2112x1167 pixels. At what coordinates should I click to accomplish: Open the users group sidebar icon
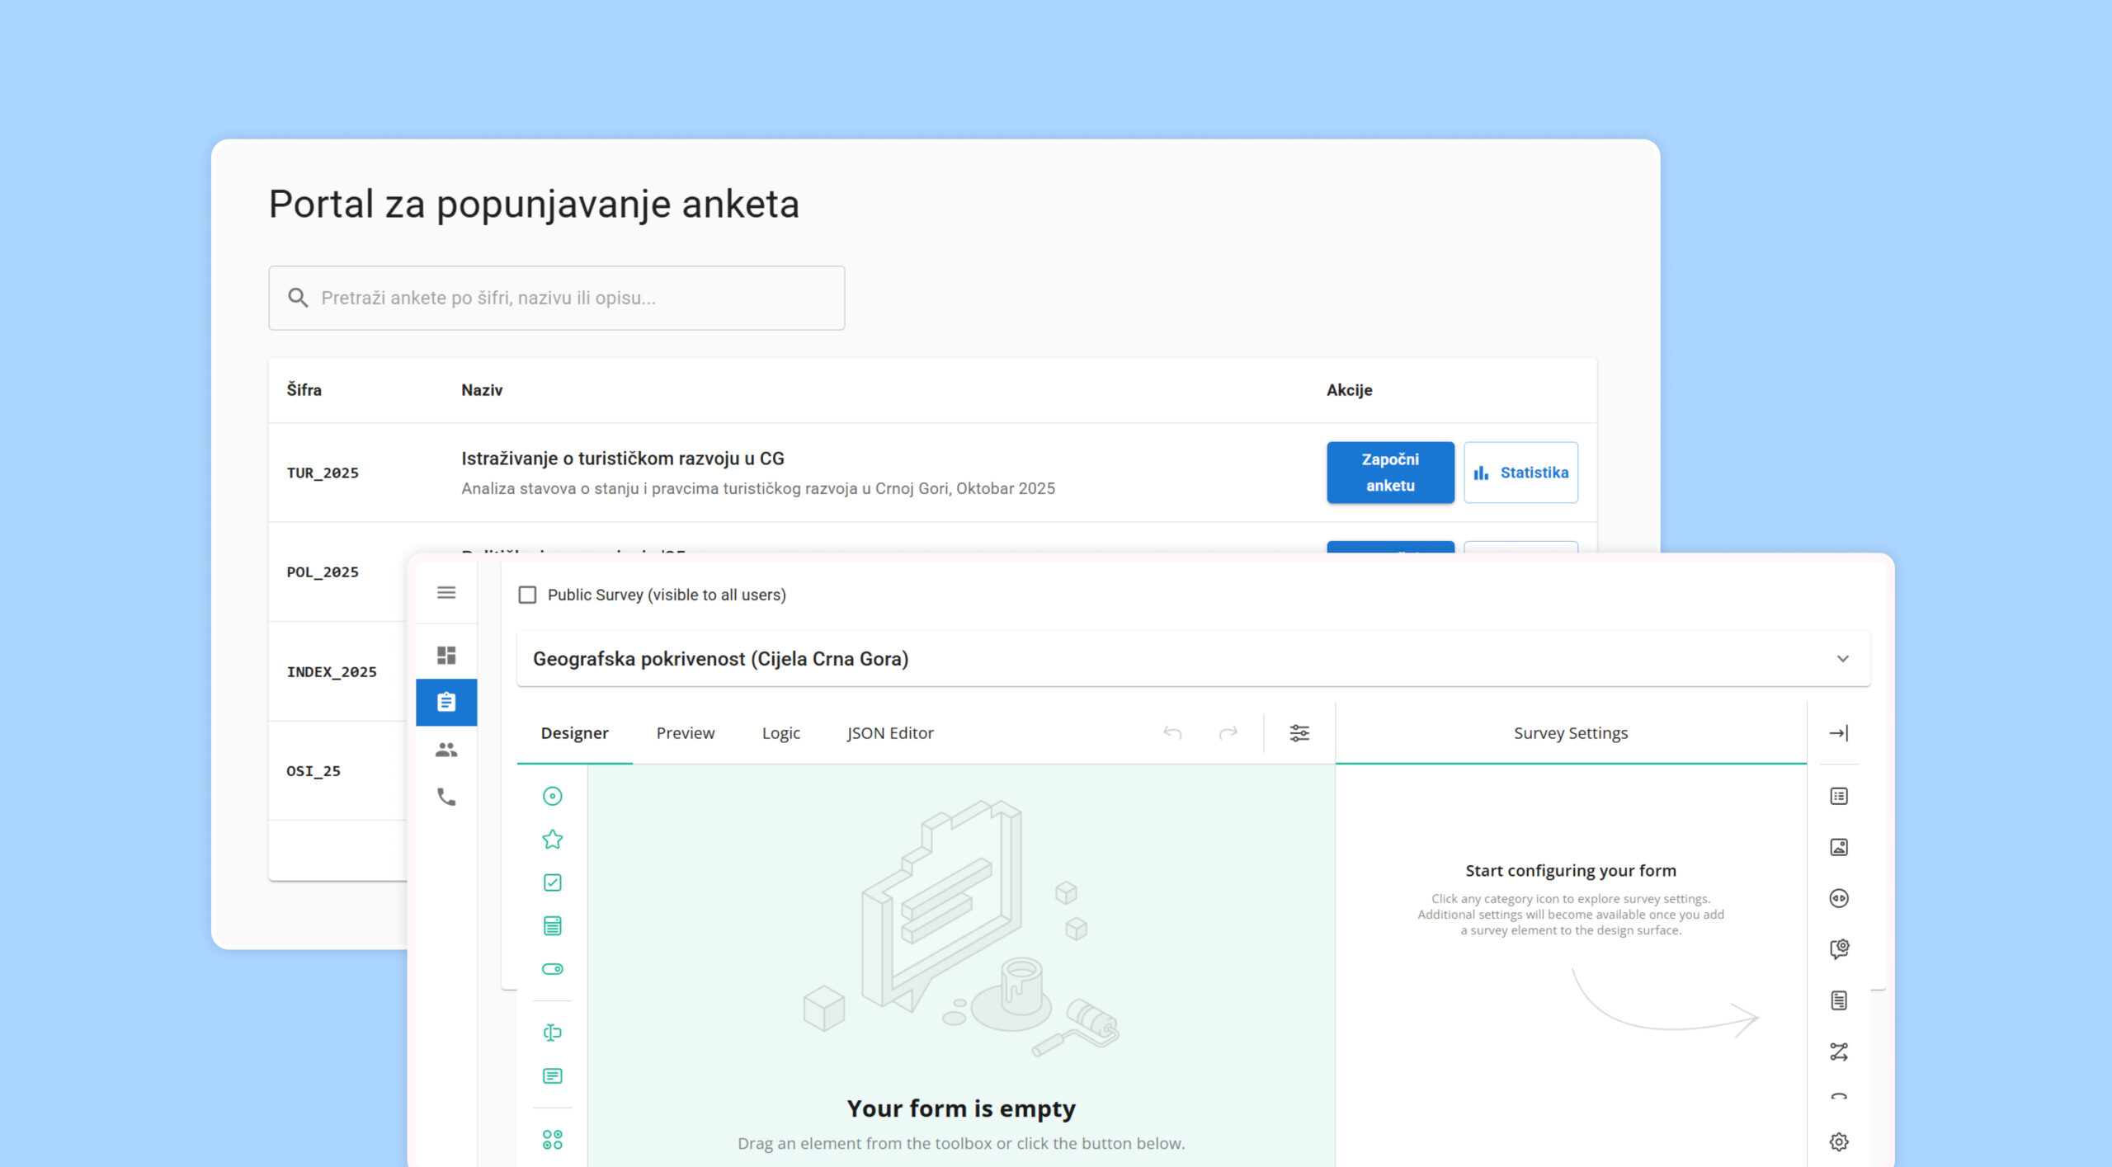pyautogui.click(x=446, y=750)
